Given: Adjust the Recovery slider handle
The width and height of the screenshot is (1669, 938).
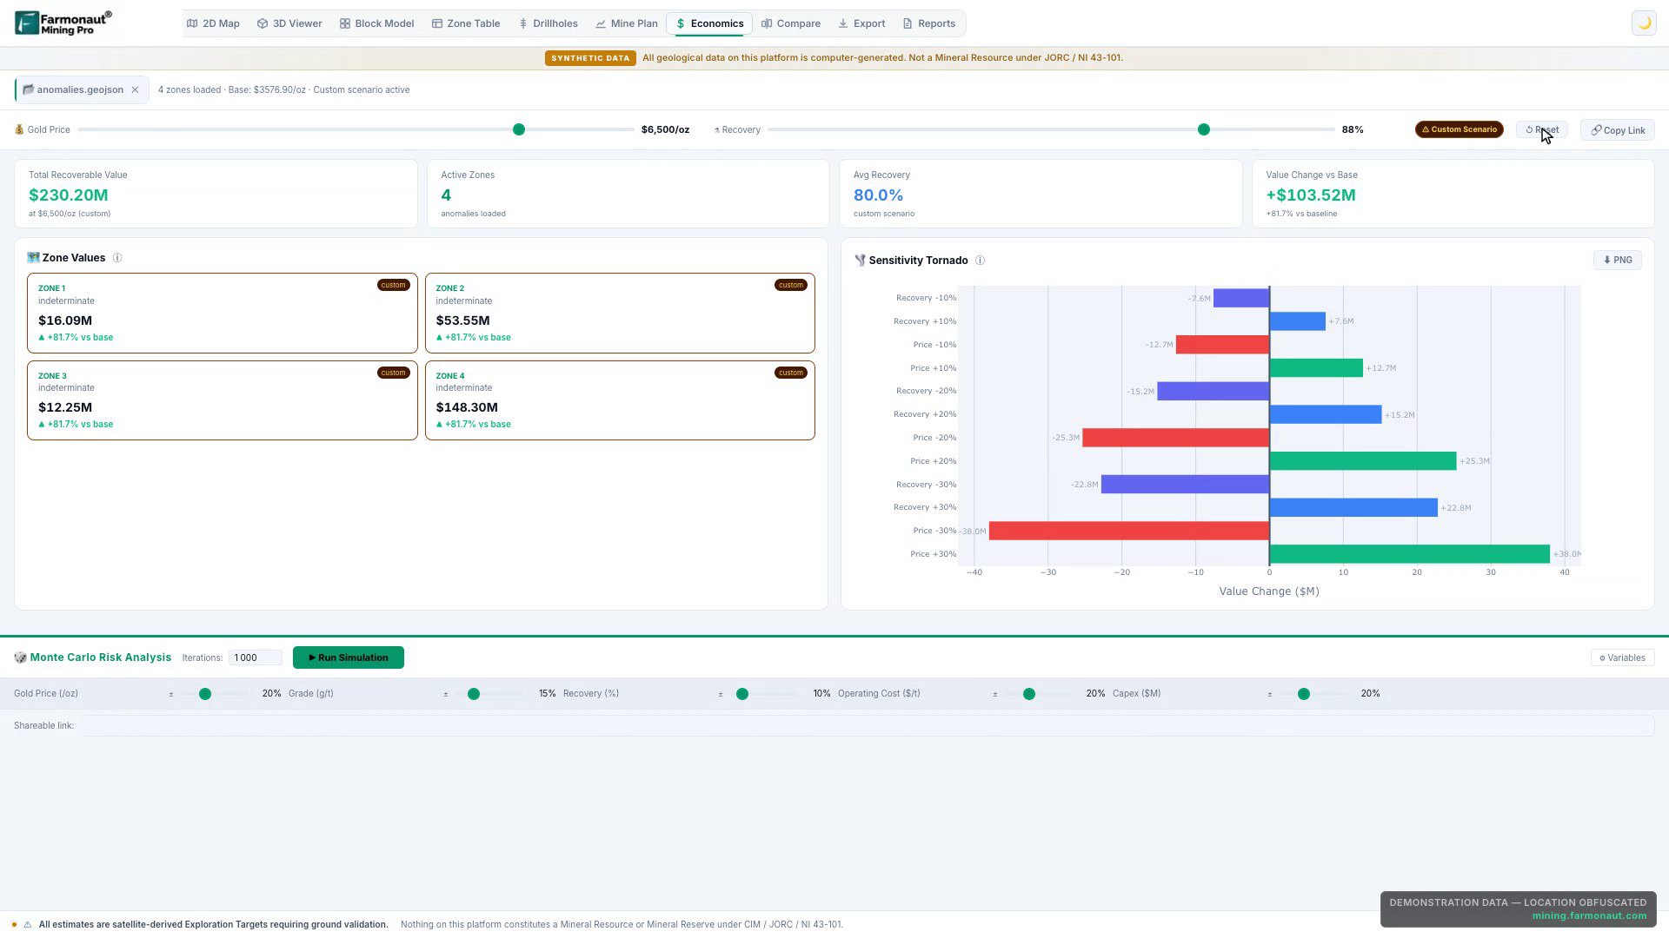Looking at the screenshot, I should (x=1204, y=129).
